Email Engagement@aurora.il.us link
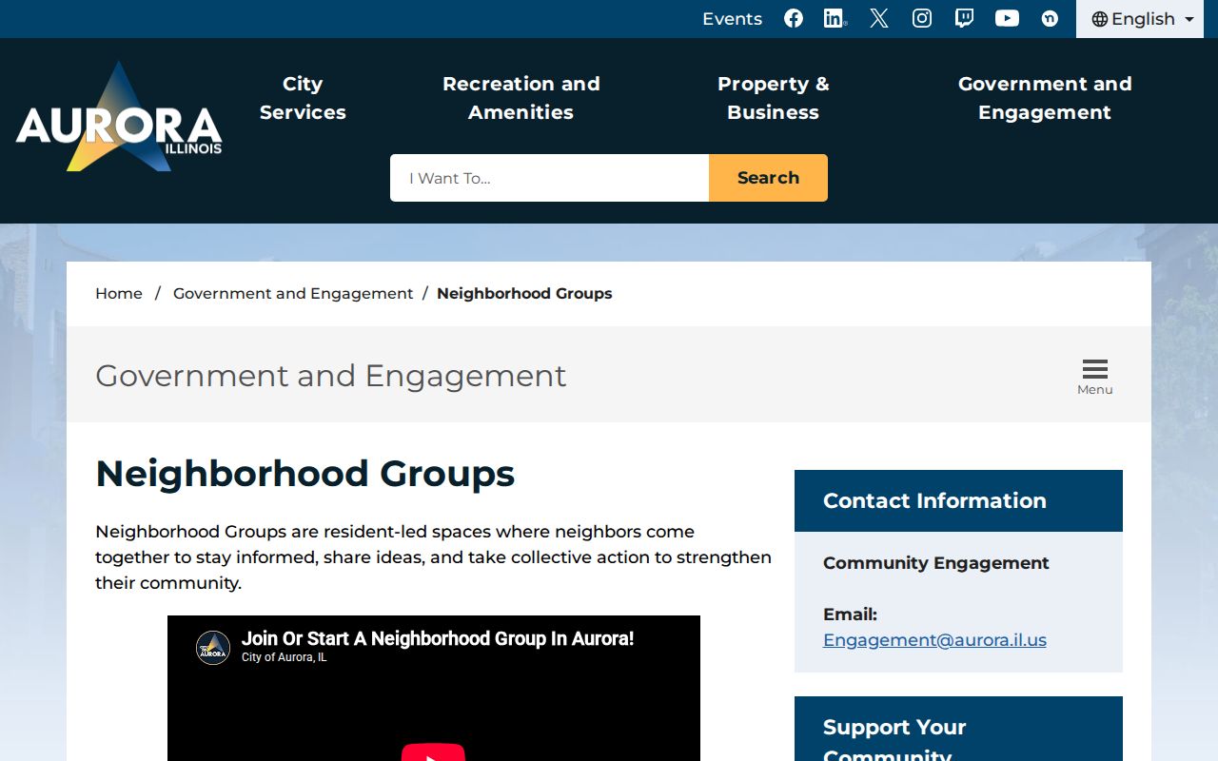 [x=934, y=640]
